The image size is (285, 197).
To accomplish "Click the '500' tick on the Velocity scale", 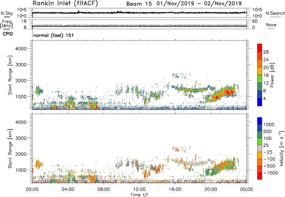I will pos(268,131).
